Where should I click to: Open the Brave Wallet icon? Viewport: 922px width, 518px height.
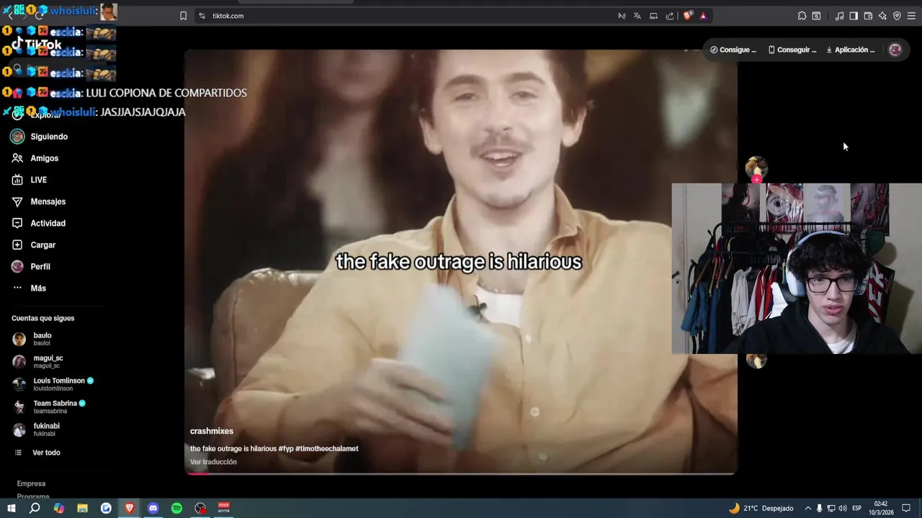coord(868,16)
